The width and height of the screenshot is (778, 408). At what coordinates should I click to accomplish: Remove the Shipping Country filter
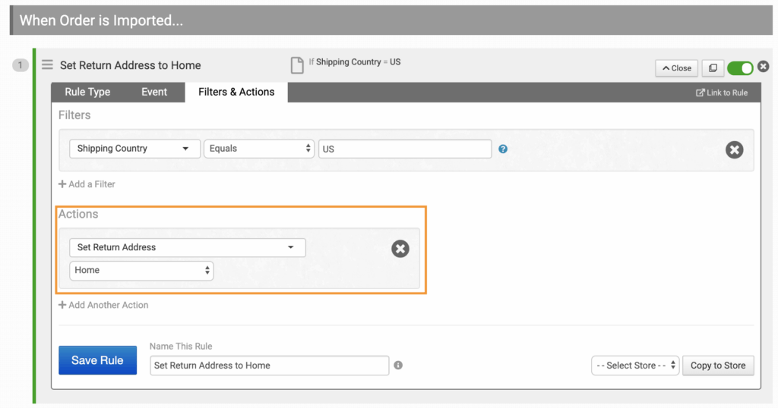[734, 149]
